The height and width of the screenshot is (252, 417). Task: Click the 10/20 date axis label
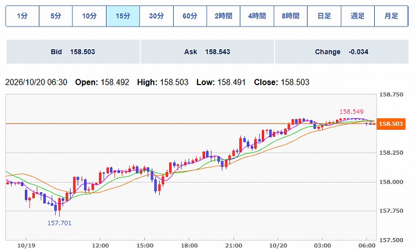pyautogui.click(x=278, y=246)
